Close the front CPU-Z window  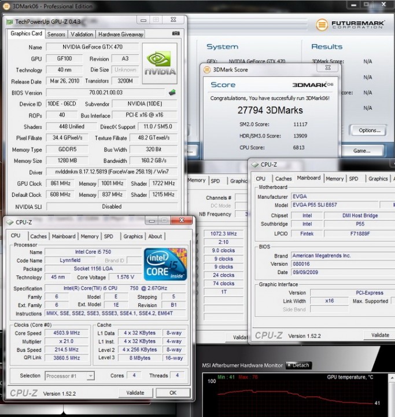coord(182,220)
